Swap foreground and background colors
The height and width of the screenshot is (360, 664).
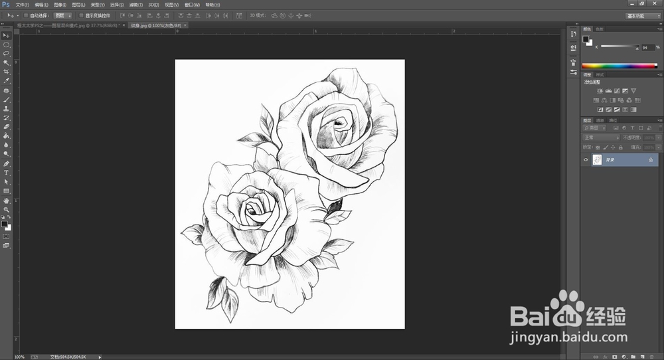pyautogui.click(x=9, y=217)
